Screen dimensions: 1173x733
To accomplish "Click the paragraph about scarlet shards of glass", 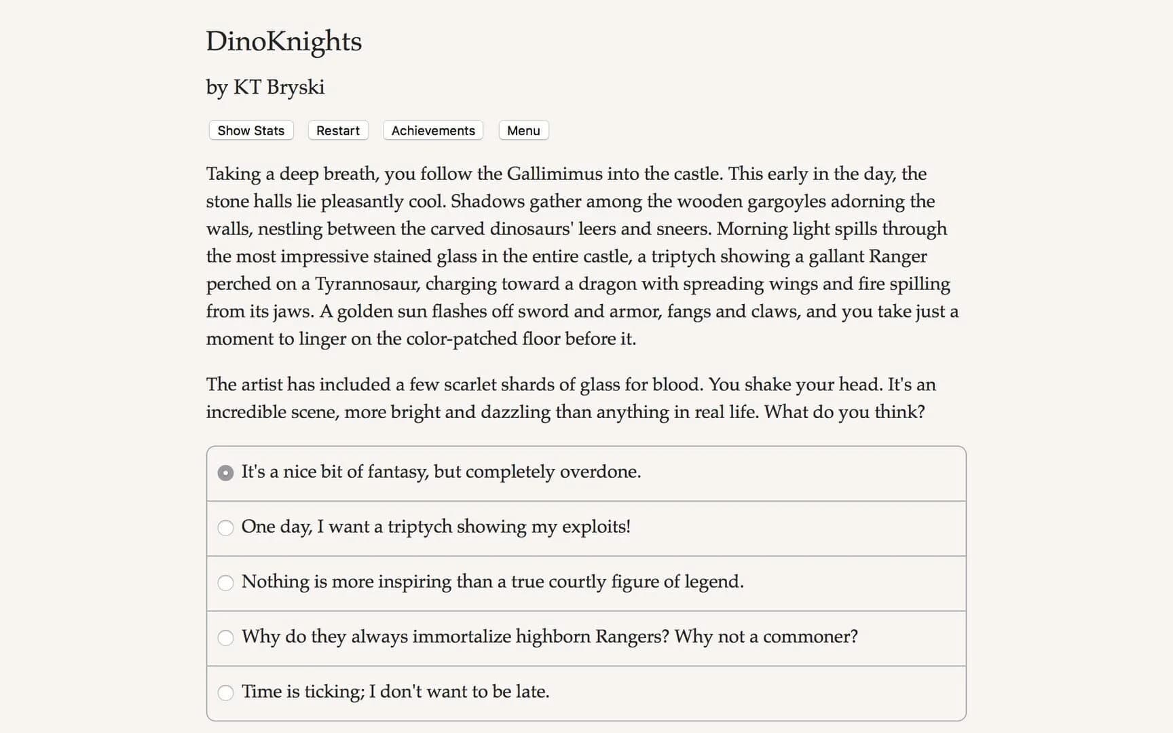I will click(570, 397).
